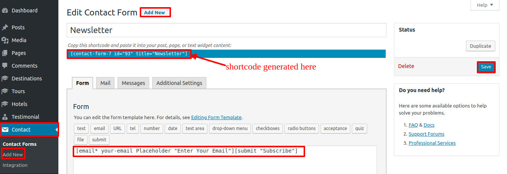
Task: Expand the Help dropdown tab
Action: pyautogui.click(x=485, y=5)
